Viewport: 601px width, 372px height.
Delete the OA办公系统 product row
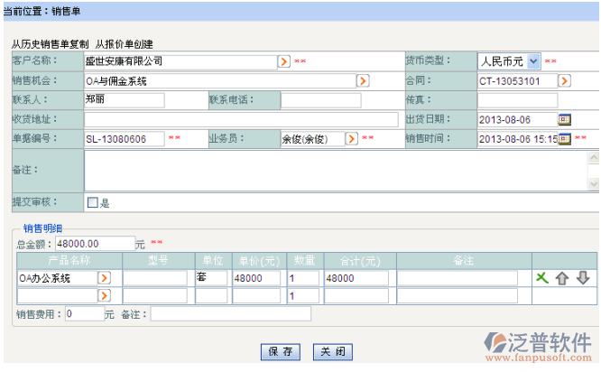pos(541,278)
